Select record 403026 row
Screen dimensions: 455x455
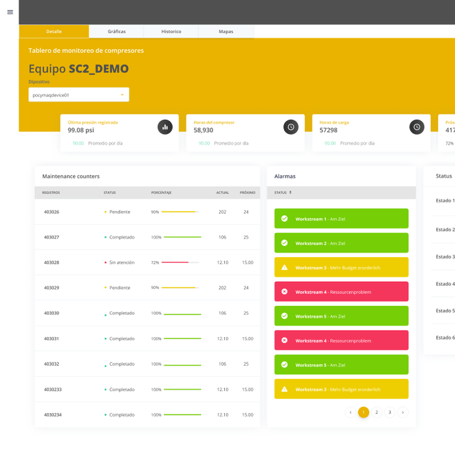[x=148, y=212]
